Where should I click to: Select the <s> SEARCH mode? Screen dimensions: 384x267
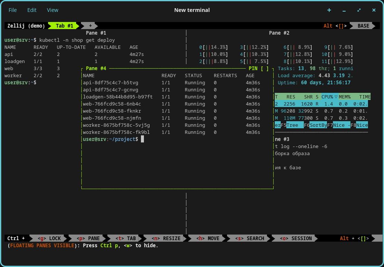tap(249, 238)
